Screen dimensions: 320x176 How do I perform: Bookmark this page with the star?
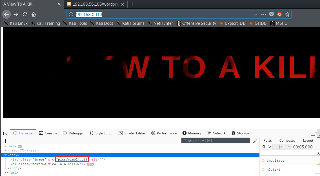coord(287,14)
